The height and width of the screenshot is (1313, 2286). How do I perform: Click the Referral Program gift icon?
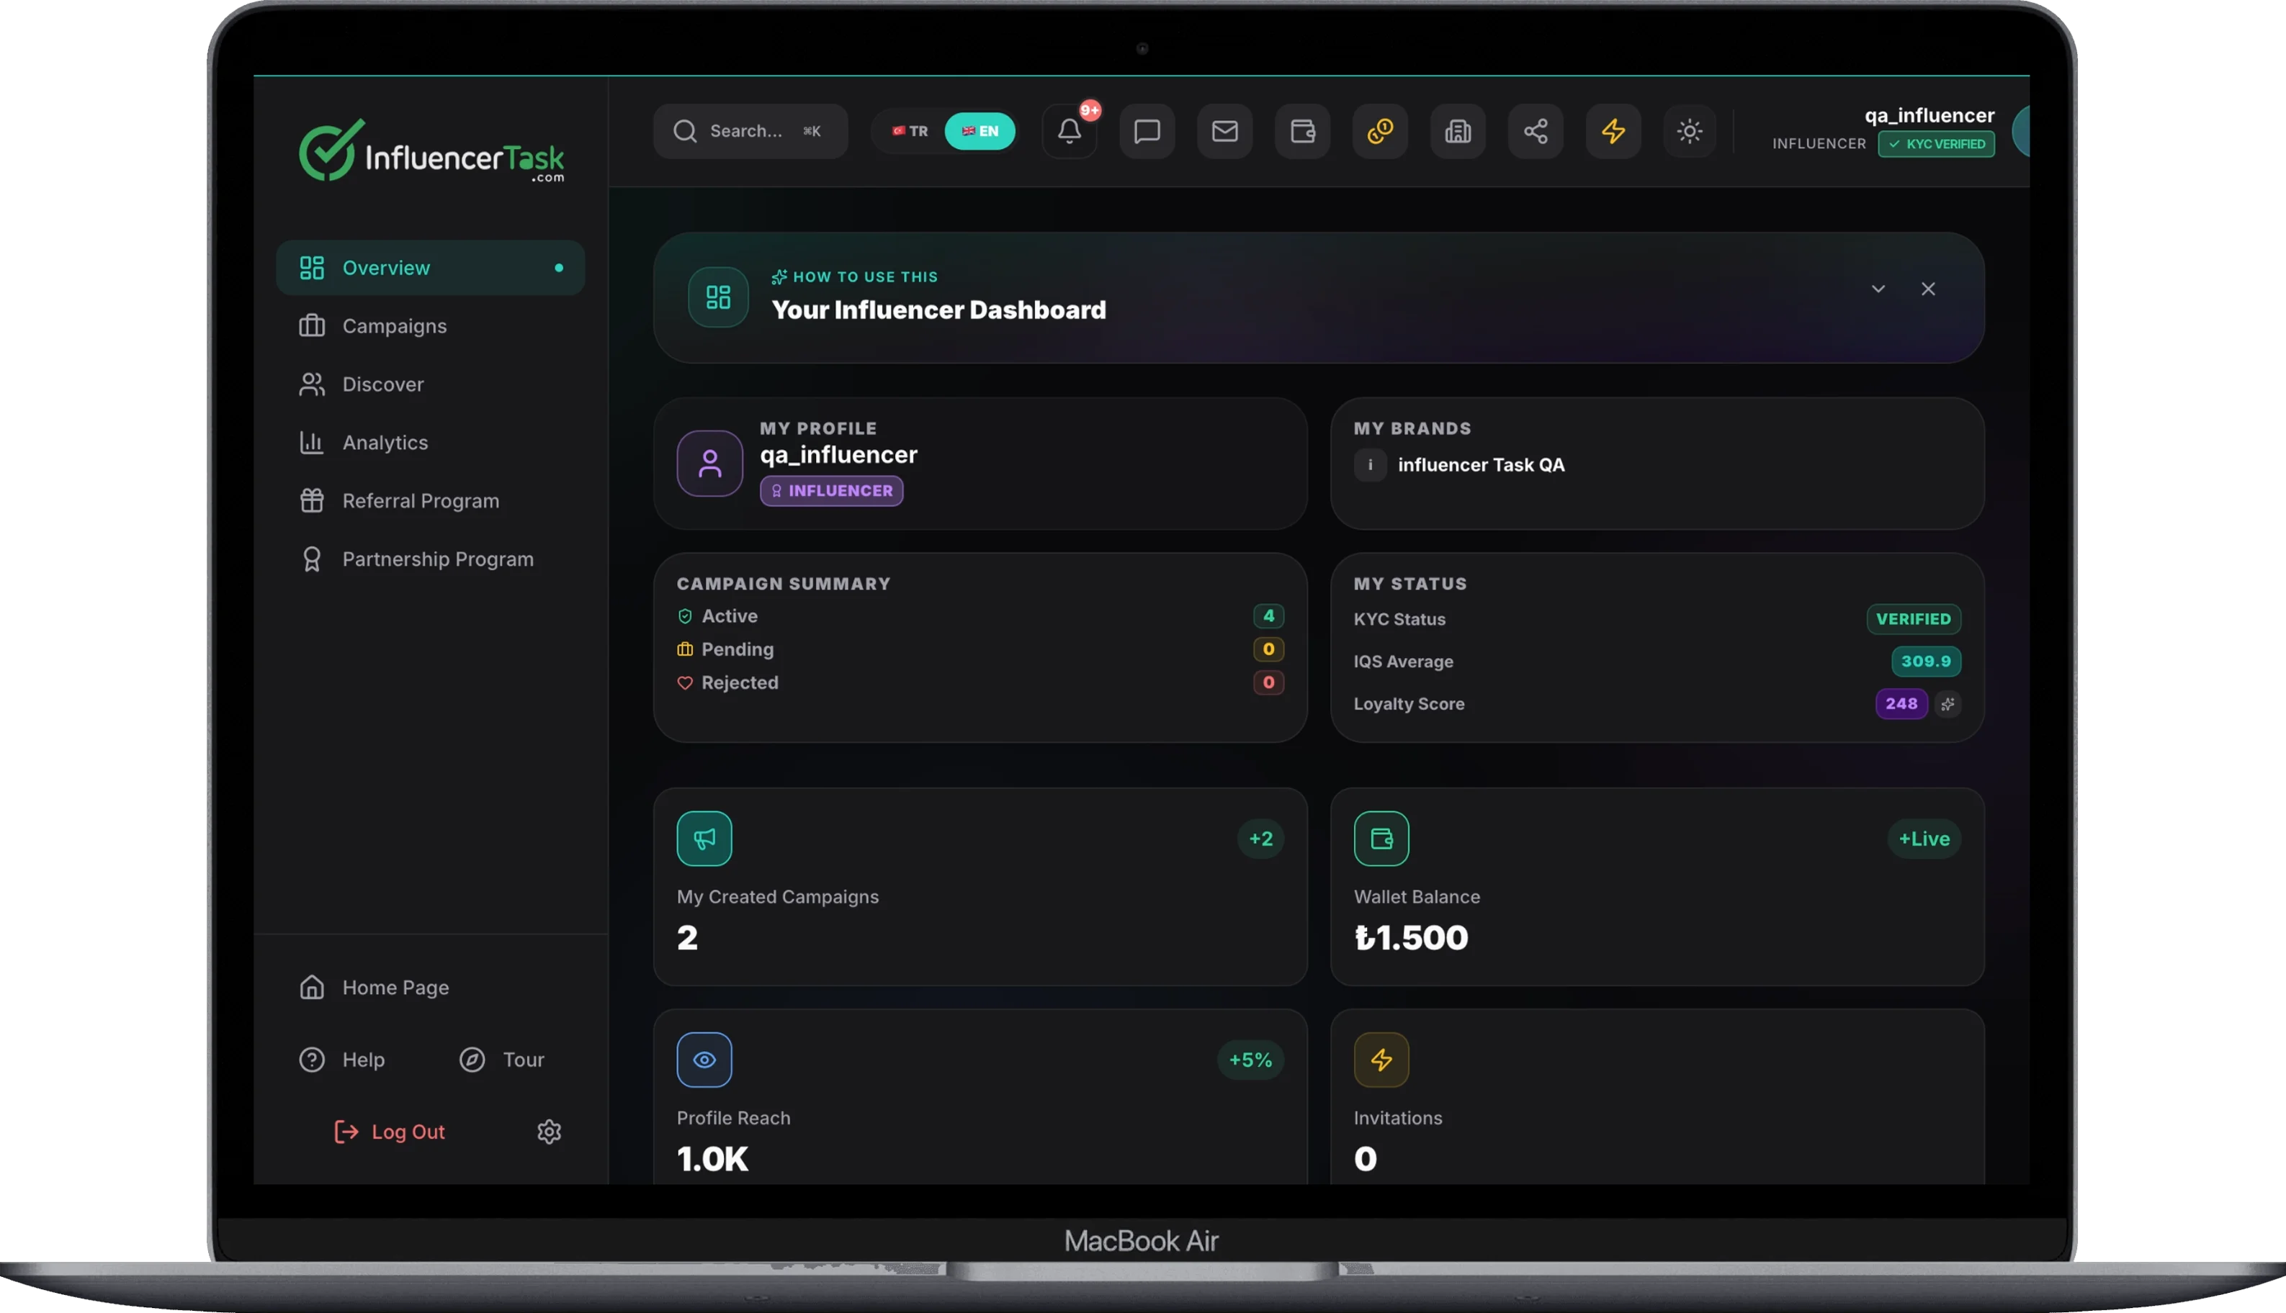click(311, 500)
